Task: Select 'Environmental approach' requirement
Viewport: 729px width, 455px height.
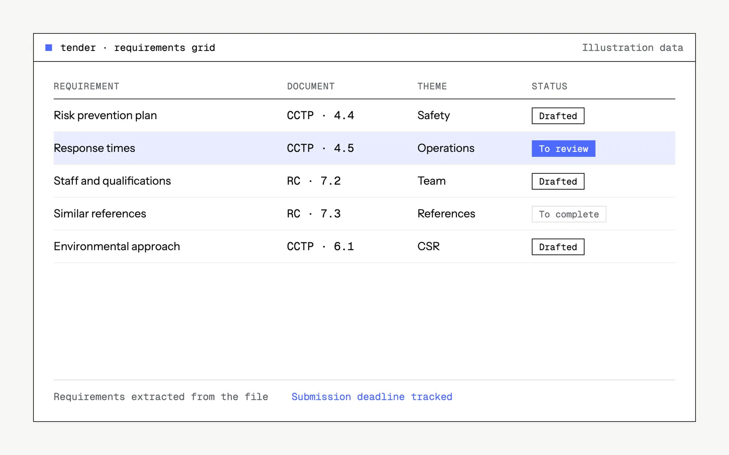Action: tap(117, 247)
